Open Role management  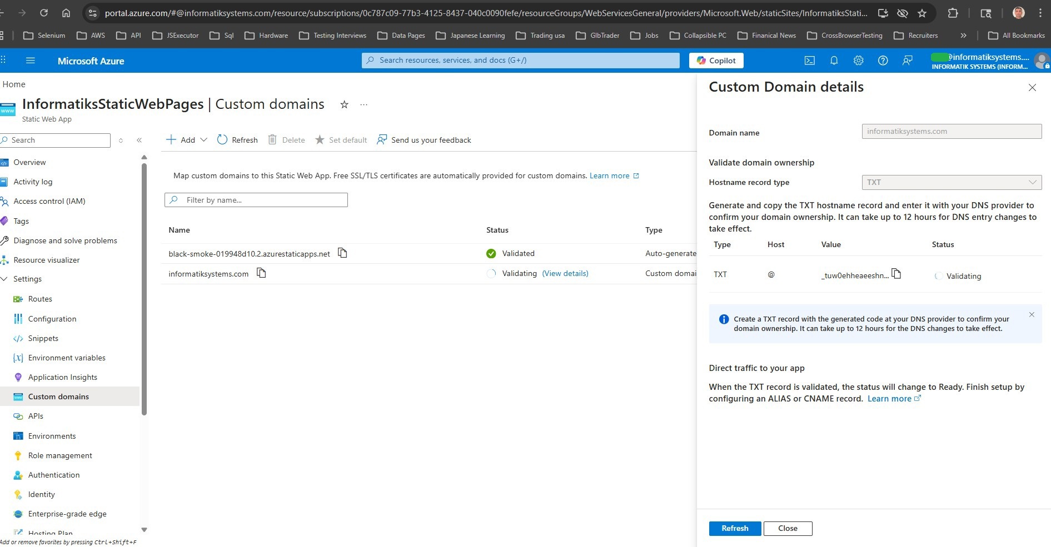coord(60,455)
